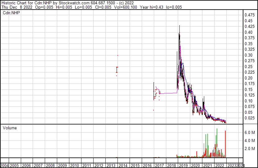The image size is (258, 168).
Task: Pick the 2021 year label on the timeline
Action: point(208,166)
